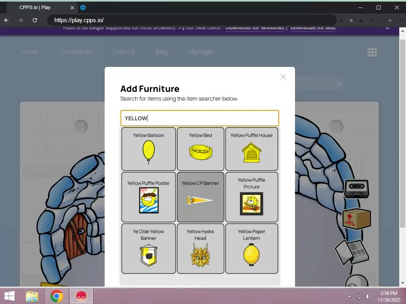Select the Yellow Balloon furniture item
Screen dimensions: 406x304
(x=148, y=149)
